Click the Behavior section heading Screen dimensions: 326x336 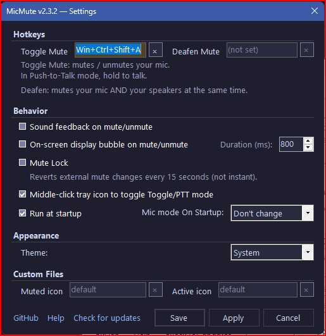[30, 111]
